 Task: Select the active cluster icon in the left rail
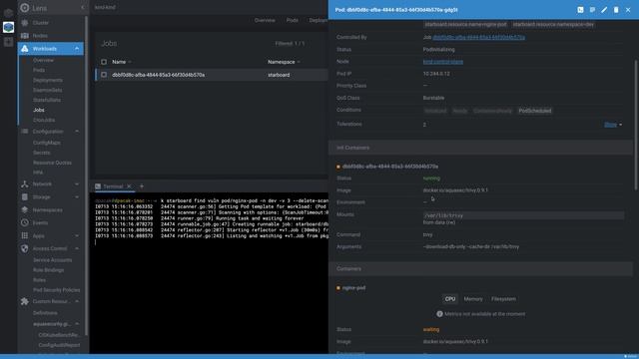pyautogui.click(x=9, y=27)
